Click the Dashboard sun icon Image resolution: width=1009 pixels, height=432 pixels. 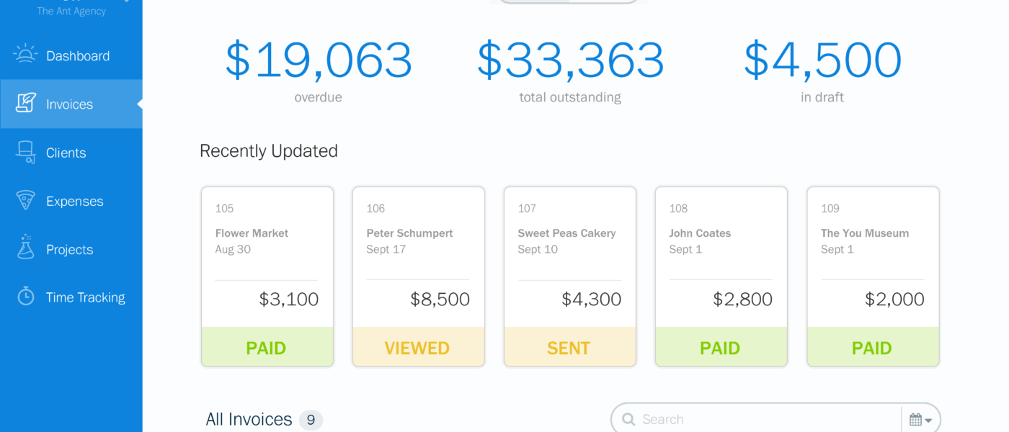click(x=25, y=54)
